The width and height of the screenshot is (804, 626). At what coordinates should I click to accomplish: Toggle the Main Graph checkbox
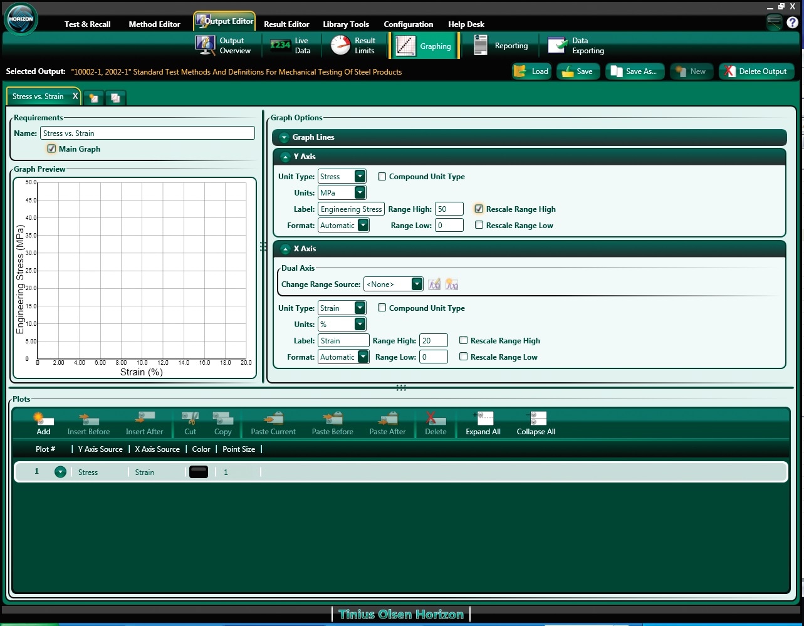pos(51,149)
